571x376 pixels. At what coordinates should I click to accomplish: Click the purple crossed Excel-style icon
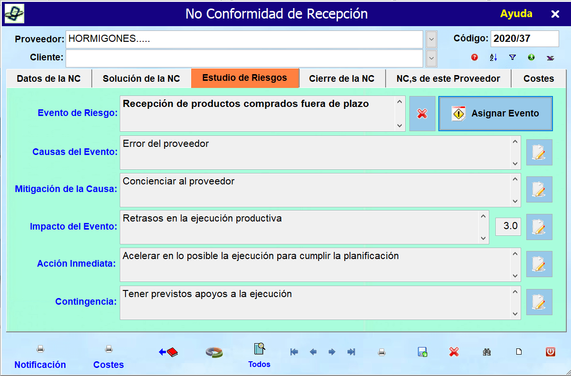click(550, 58)
